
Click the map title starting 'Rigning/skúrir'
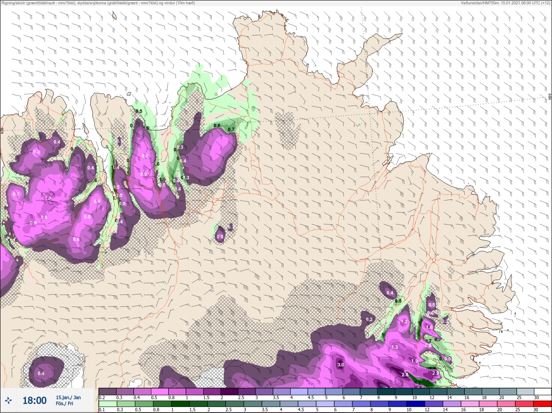(x=98, y=3)
